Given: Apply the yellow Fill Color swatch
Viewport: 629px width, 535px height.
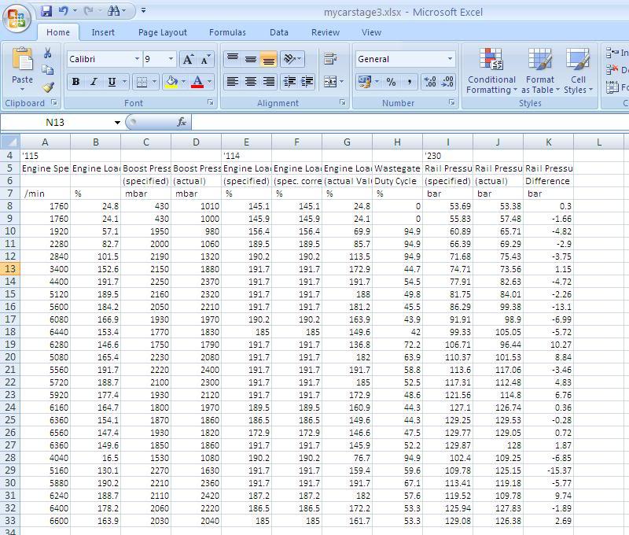Looking at the screenshot, I should 171,82.
